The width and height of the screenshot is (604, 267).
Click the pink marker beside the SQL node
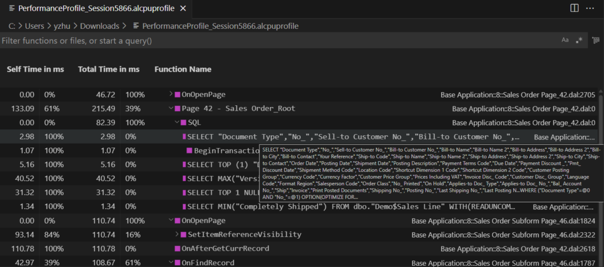(183, 122)
